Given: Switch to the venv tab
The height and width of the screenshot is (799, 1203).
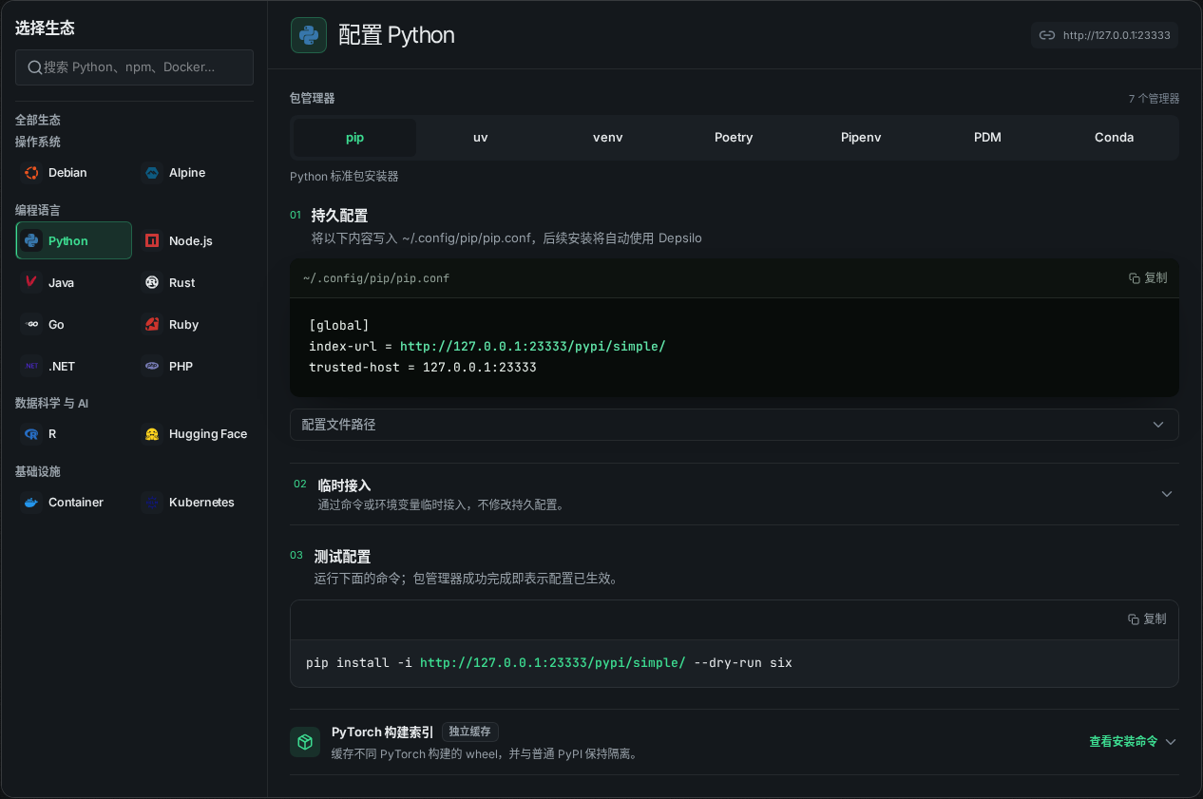Looking at the screenshot, I should point(608,138).
